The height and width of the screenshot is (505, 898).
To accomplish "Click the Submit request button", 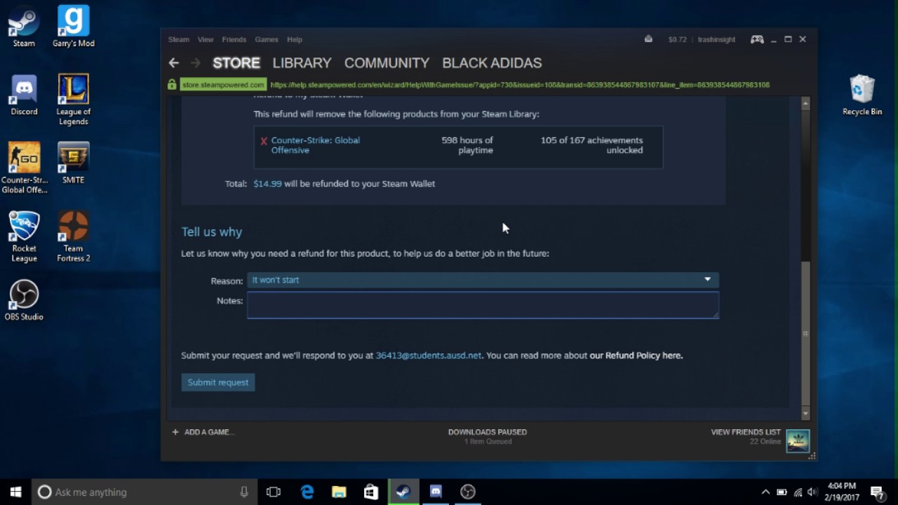I will [x=218, y=382].
